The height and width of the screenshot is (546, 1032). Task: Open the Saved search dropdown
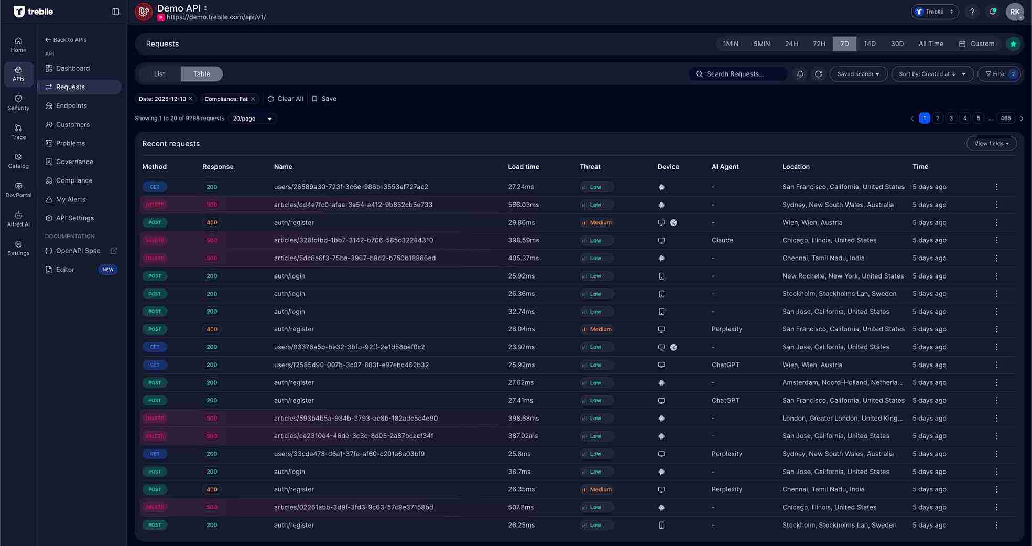(858, 74)
